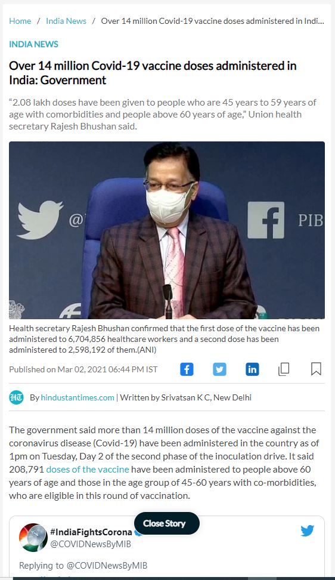Click the Close Story button
Viewport: 335px width, 580px height.
pyautogui.click(x=166, y=523)
